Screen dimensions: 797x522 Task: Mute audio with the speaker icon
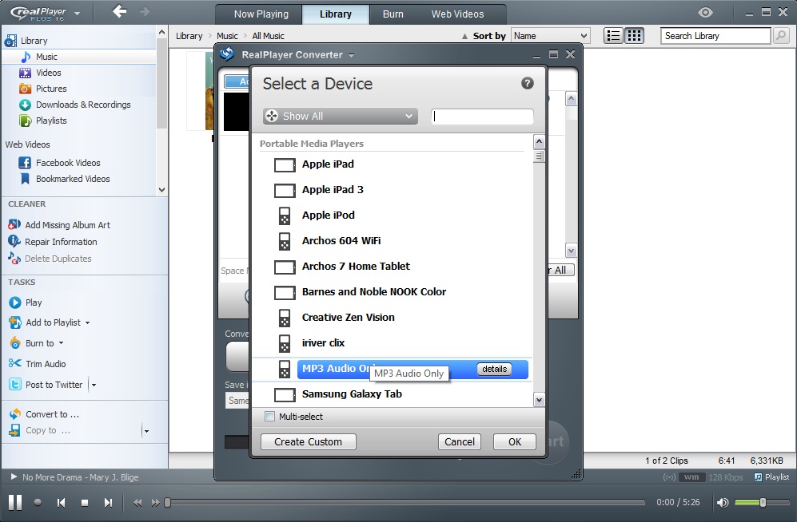(722, 503)
